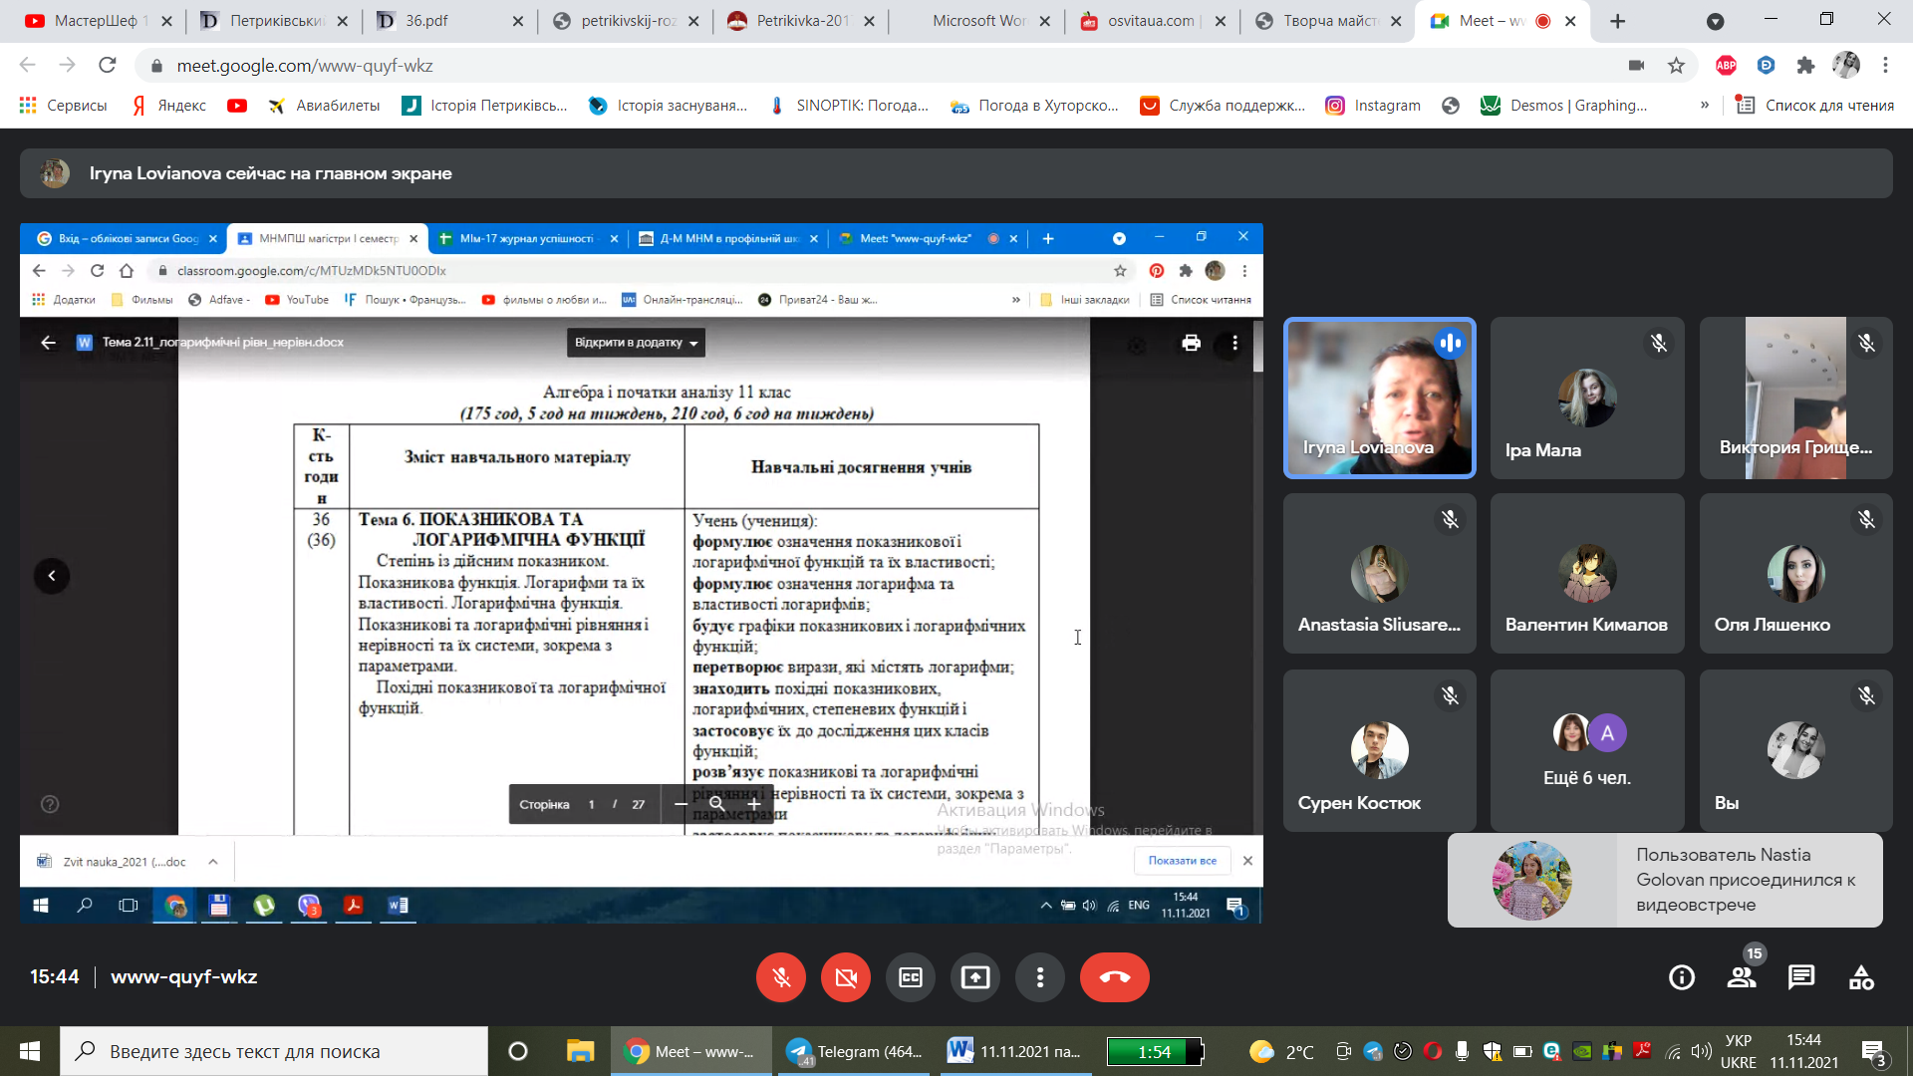Open the SINOPTIK: Погода bookmark
The height and width of the screenshot is (1076, 1913).
click(849, 106)
